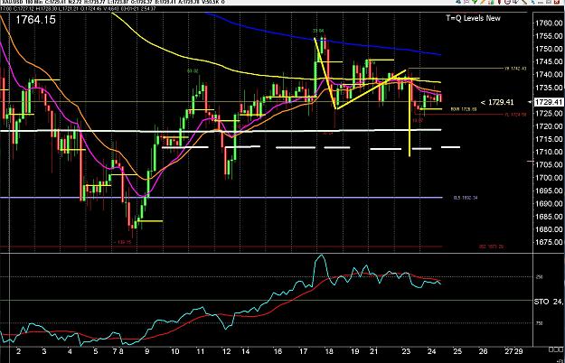This screenshot has height=363, width=565.
Task: Click the highlighted 1729.41 price axis tag
Action: click(x=549, y=102)
